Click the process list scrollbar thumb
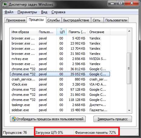Viewport: 141px width, 138px height. coord(129,68)
